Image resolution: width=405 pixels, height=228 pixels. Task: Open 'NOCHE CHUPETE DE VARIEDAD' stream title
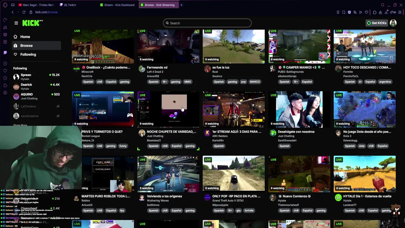tap(171, 132)
